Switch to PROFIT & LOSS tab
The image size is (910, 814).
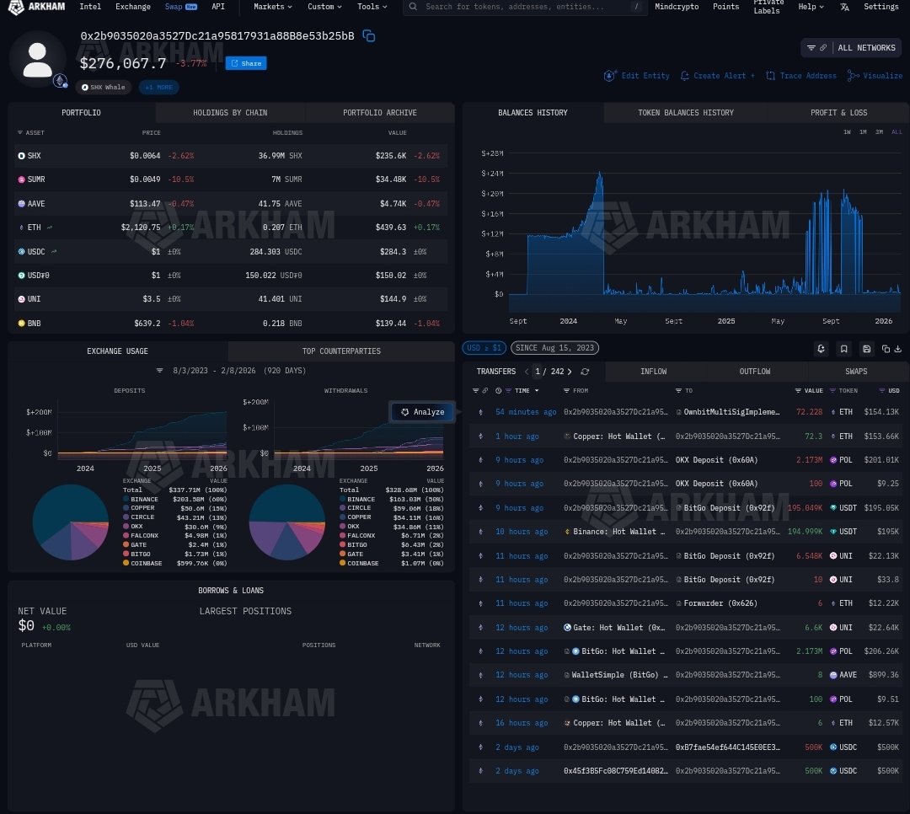tap(838, 113)
